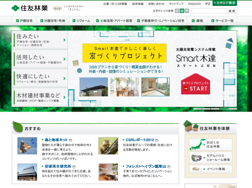
Task: Click black-roof house exterior thumbnail
Action: 94,86
